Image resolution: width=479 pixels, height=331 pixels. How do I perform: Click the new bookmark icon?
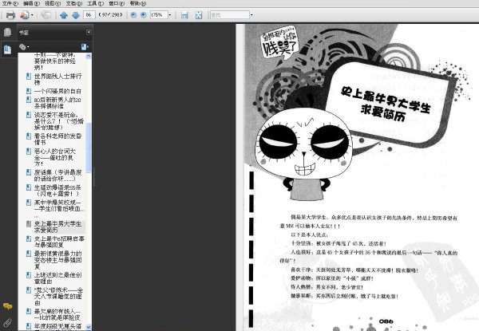[85, 47]
